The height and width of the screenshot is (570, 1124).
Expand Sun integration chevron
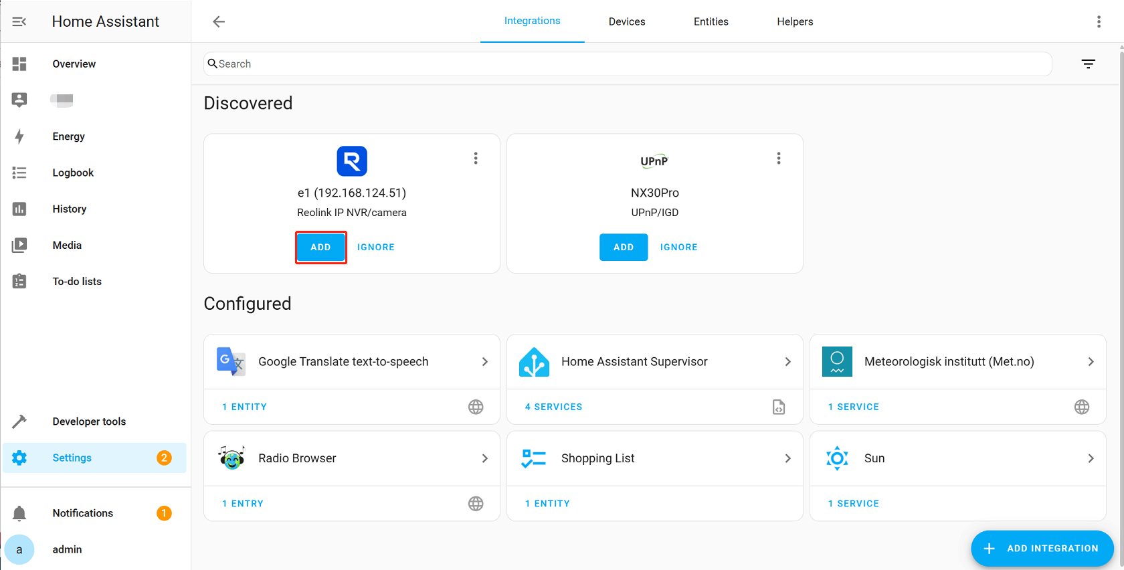tap(1091, 458)
